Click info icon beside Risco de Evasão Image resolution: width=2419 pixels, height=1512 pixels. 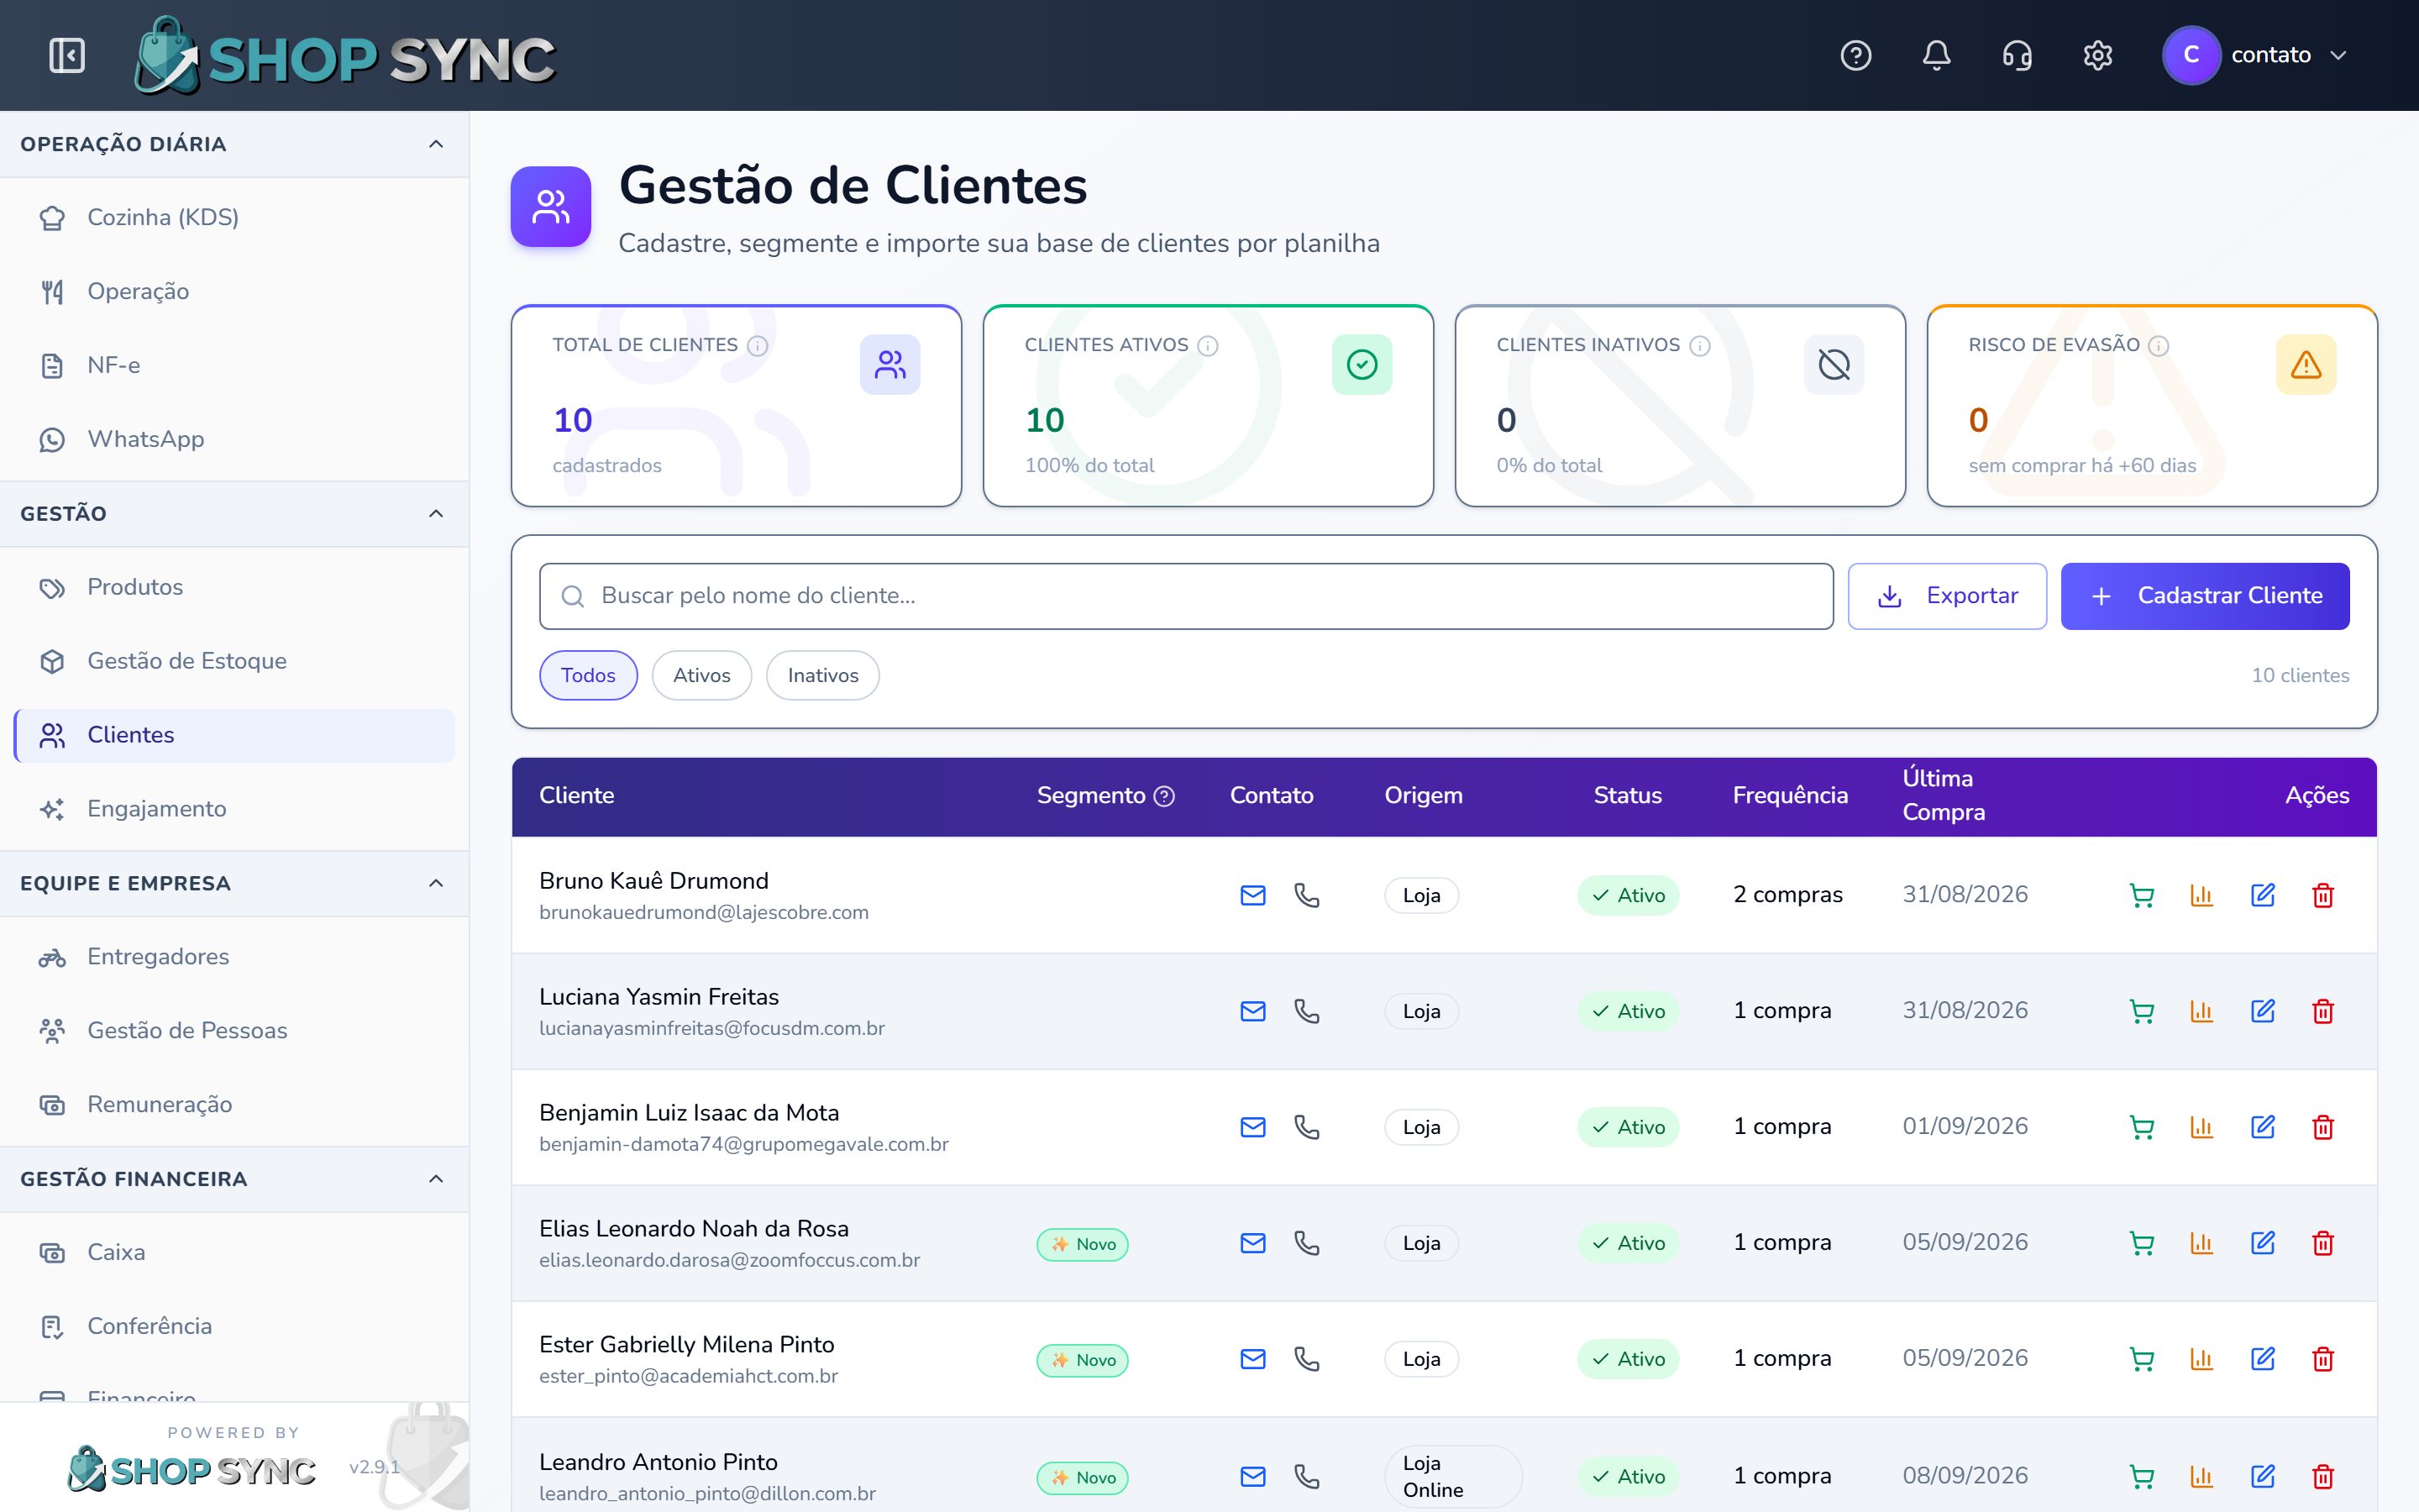click(2158, 346)
